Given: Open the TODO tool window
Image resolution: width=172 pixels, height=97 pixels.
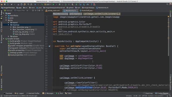Looking at the screenshot, I should click(68, 93).
